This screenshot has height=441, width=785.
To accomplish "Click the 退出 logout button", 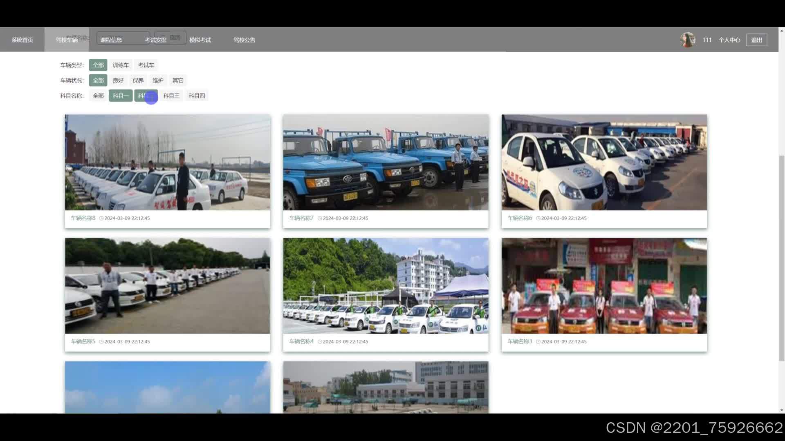I will [756, 40].
